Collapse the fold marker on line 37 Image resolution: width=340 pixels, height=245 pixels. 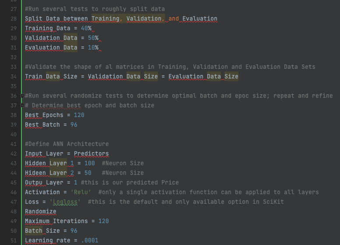[22, 105]
